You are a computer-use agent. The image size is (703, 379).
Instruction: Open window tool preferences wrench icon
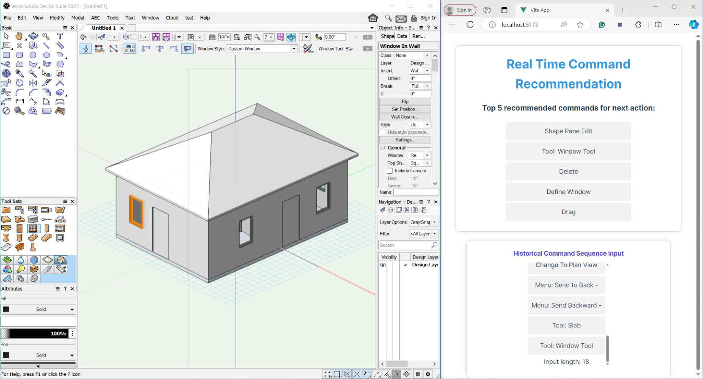pos(308,49)
